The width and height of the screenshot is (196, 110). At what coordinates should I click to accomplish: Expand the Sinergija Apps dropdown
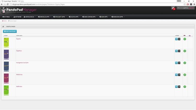click(x=44, y=17)
